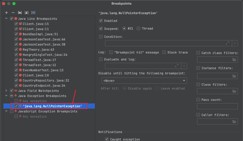Click the Group by class toolbar icon
Image resolution: width=243 pixels, height=141 pixels.
point(33,13)
